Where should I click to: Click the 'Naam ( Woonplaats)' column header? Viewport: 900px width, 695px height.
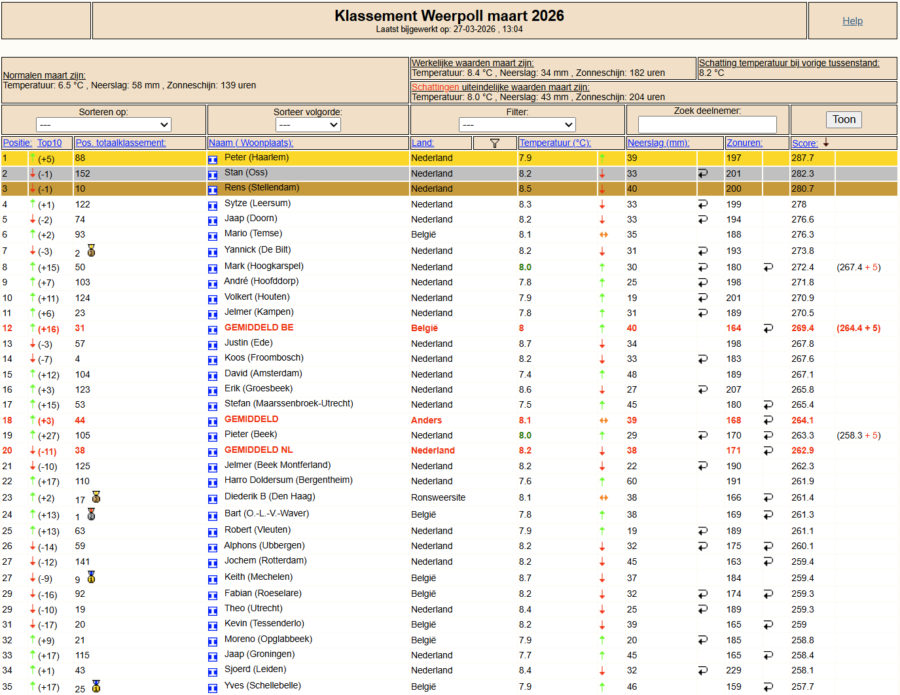[x=251, y=143]
